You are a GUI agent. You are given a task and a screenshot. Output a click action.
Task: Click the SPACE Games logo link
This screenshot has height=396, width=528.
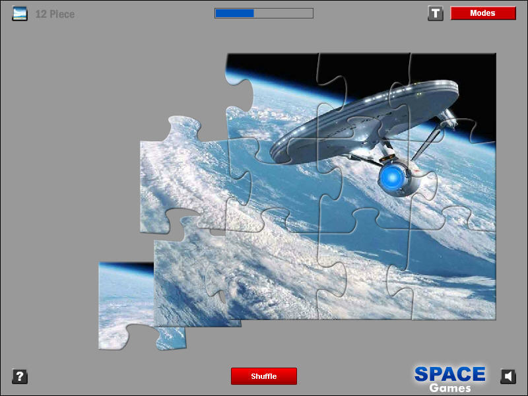click(450, 379)
